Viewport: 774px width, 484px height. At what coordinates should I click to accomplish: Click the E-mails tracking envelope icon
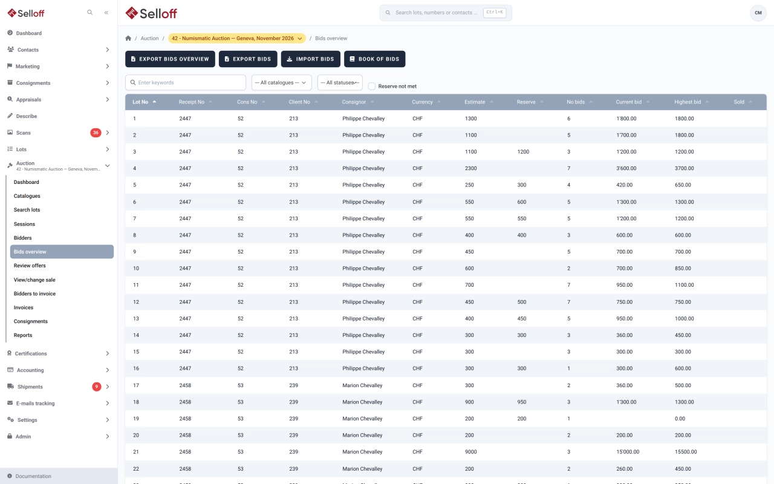click(10, 403)
